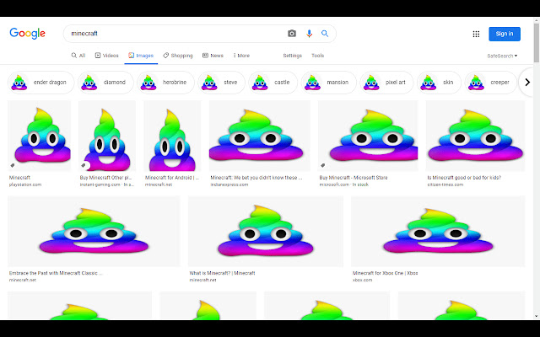Open the citizen-times.com image thumbnail

tap(475, 136)
